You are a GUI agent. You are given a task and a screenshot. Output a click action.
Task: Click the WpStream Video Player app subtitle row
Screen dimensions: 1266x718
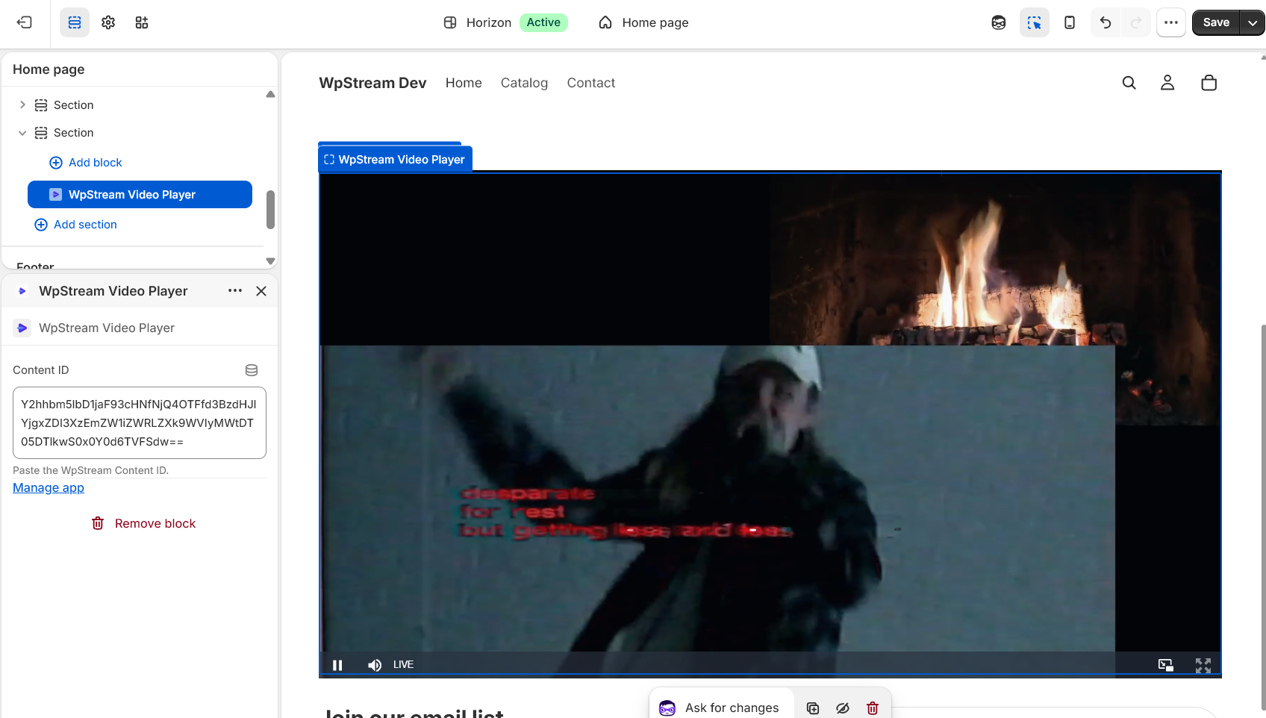[140, 328]
